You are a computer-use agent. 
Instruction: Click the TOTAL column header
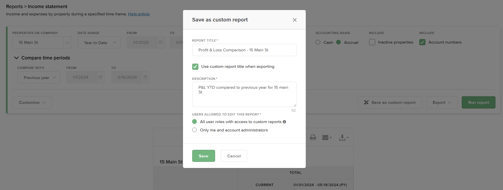pyautogui.click(x=295, y=173)
